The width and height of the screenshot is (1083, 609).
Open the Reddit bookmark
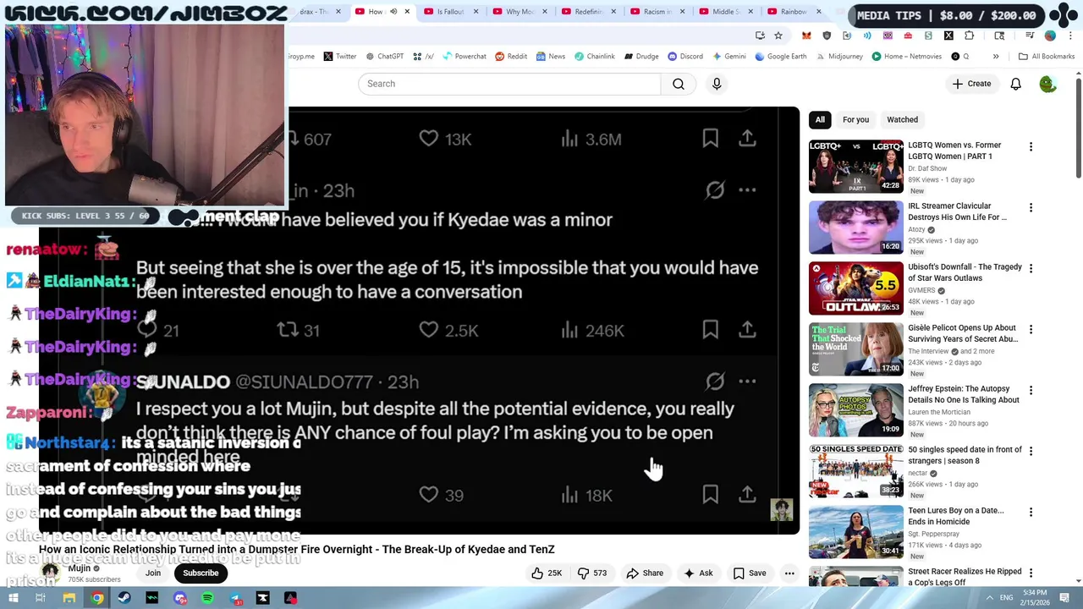pos(511,57)
